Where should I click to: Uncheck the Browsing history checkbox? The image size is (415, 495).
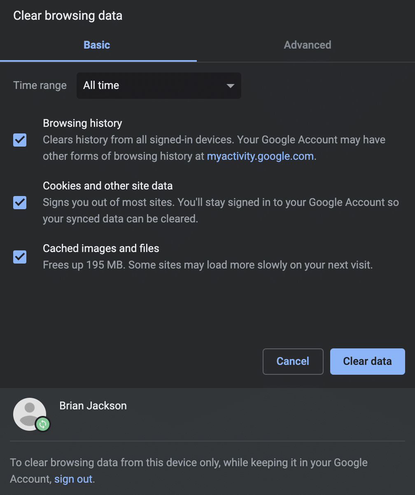pos(19,140)
